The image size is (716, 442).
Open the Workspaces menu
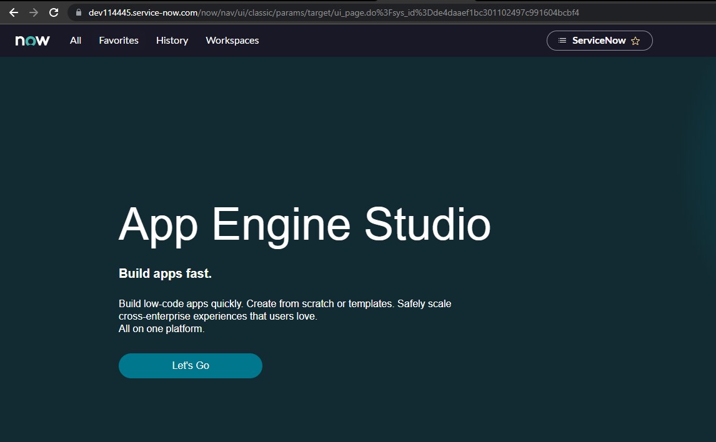click(x=232, y=41)
